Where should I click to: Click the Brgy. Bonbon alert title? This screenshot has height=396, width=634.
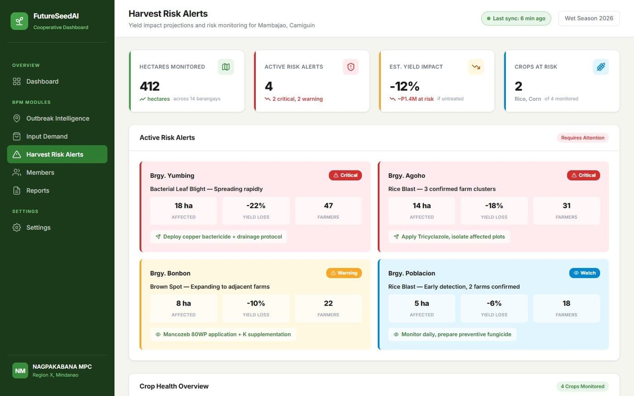point(170,273)
